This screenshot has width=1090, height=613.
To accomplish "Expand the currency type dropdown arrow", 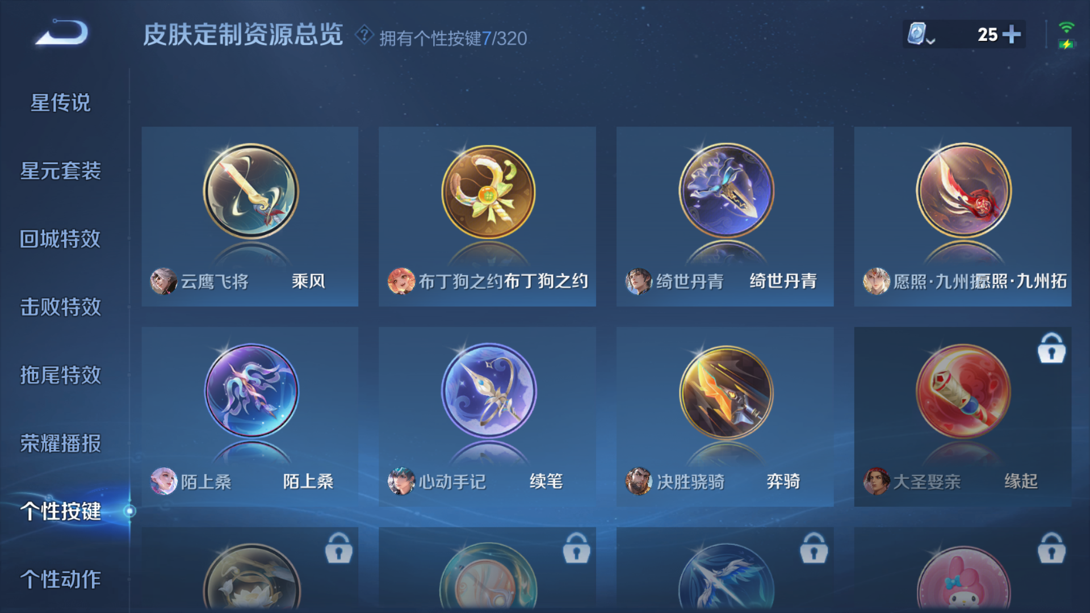I will tap(930, 40).
